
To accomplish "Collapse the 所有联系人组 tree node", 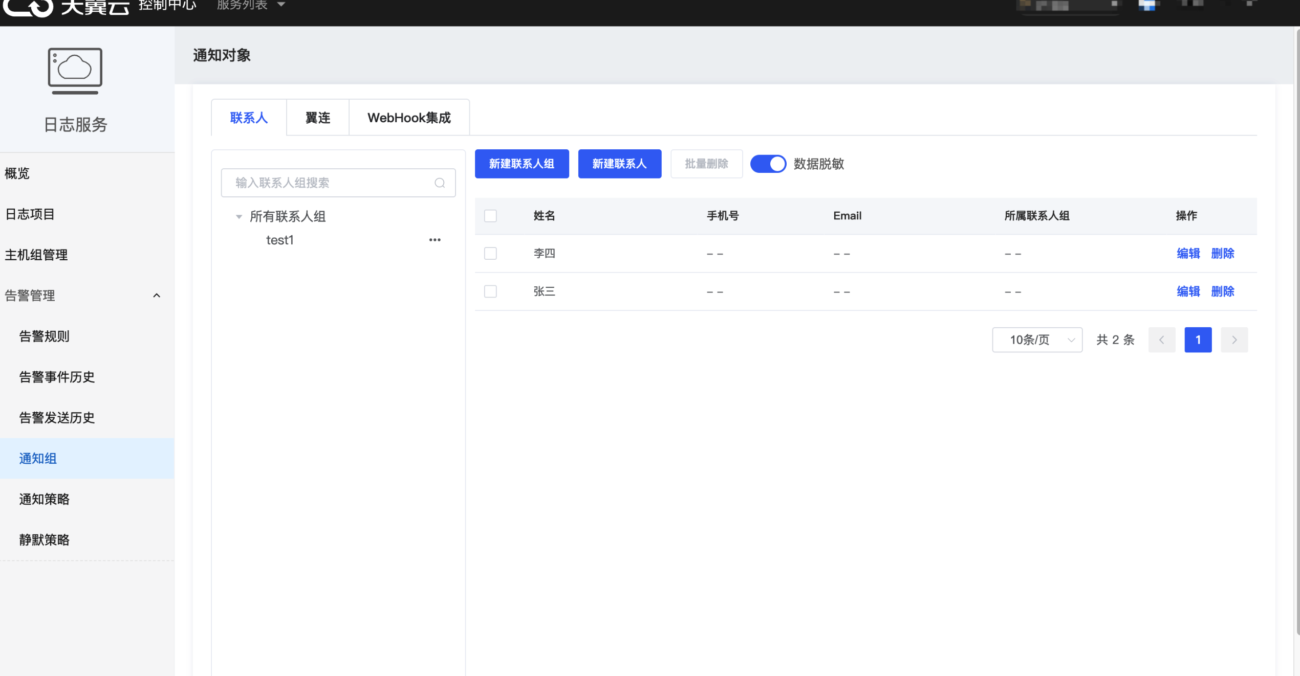I will [x=239, y=217].
